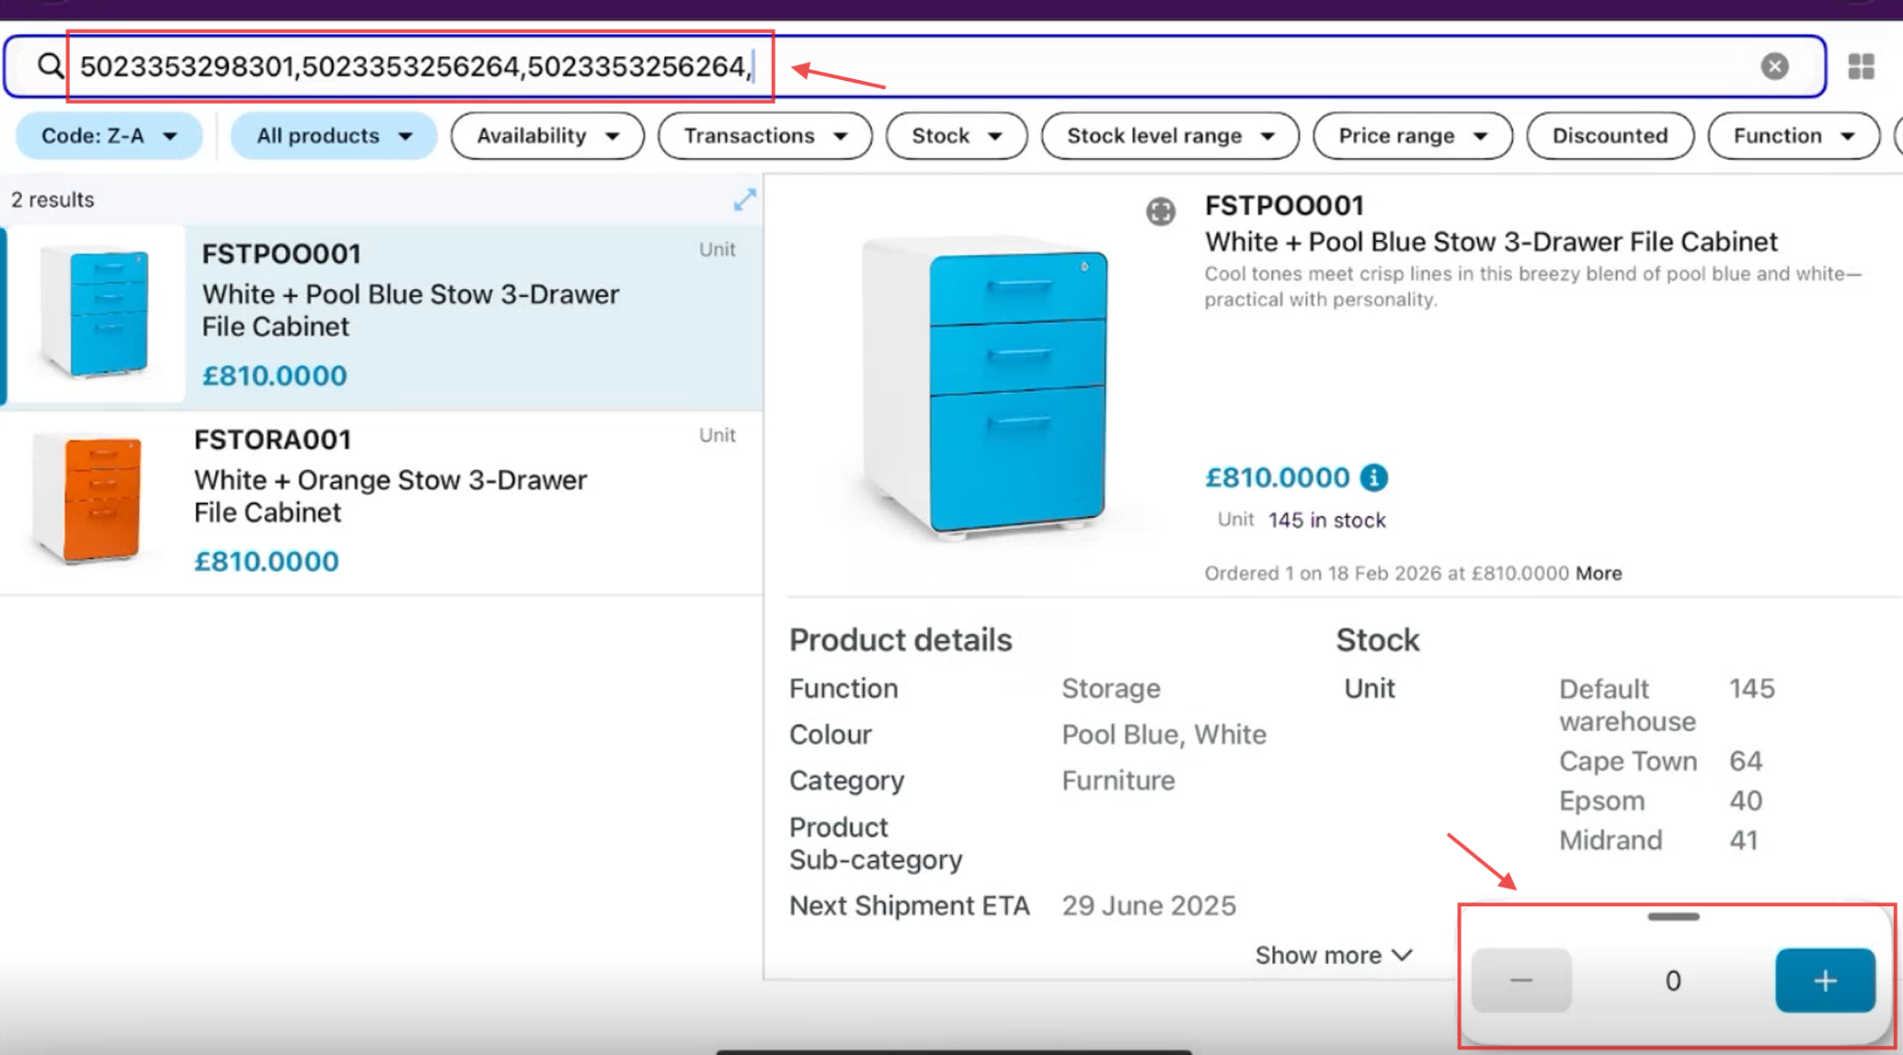The height and width of the screenshot is (1055, 1903).
Task: Decrease quantity with the minus button
Action: click(1520, 980)
